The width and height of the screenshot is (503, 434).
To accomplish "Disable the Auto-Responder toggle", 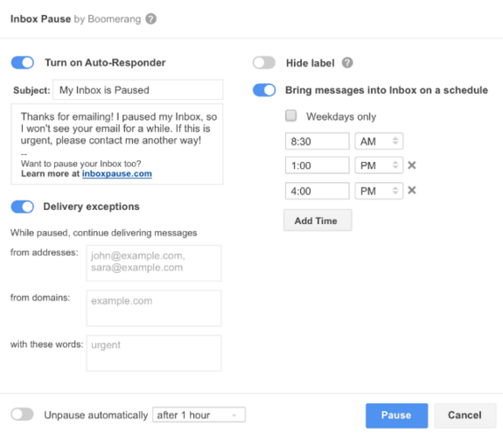I will click(23, 62).
